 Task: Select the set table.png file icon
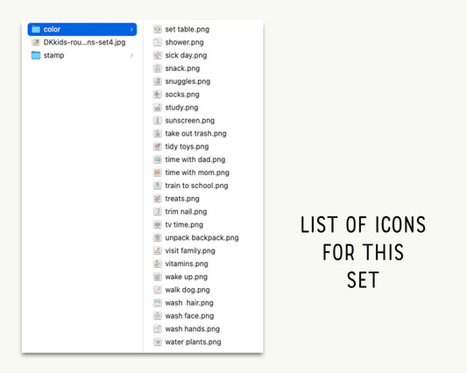point(158,29)
